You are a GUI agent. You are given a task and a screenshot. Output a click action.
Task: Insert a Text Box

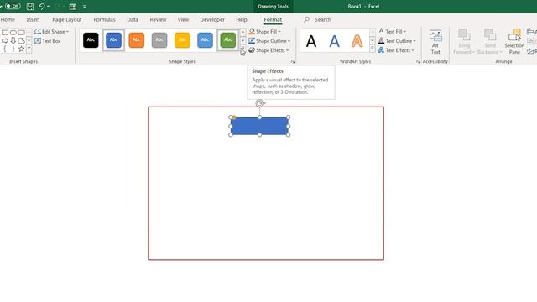[48, 41]
